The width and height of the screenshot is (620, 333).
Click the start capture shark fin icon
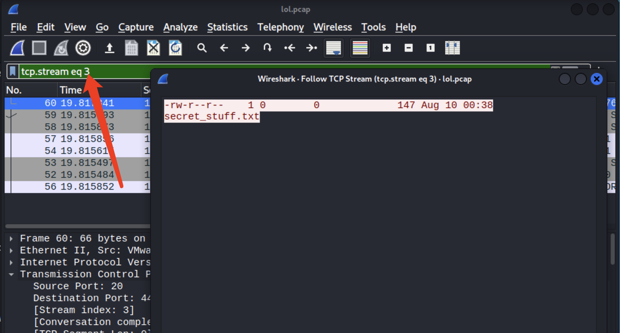(17, 48)
